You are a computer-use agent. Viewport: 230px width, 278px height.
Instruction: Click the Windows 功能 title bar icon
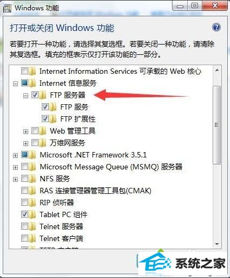click(8, 8)
